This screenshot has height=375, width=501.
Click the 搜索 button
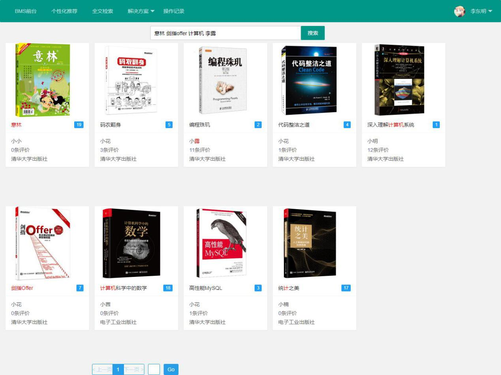(x=313, y=33)
